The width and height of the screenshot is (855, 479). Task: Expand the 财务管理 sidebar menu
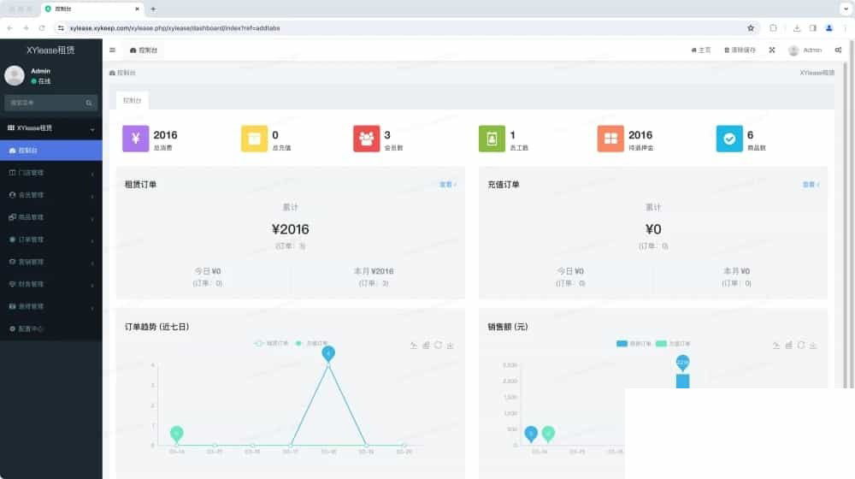(x=51, y=284)
